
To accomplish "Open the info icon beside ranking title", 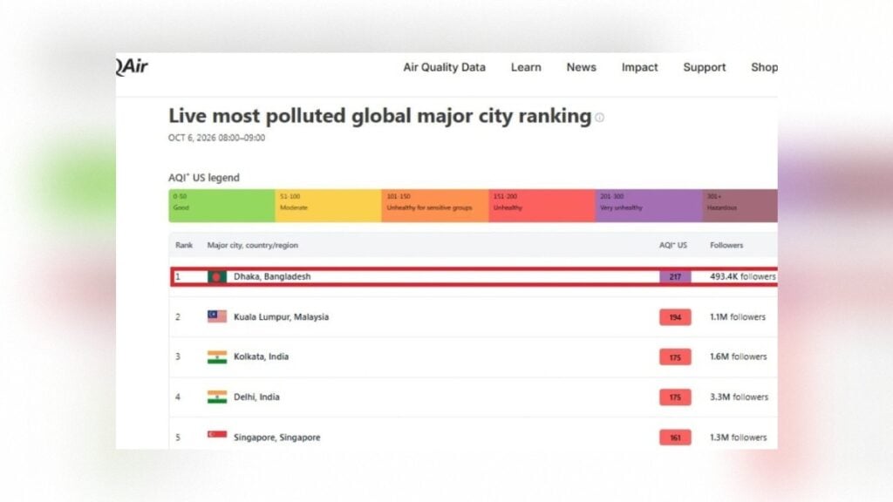I will click(600, 118).
